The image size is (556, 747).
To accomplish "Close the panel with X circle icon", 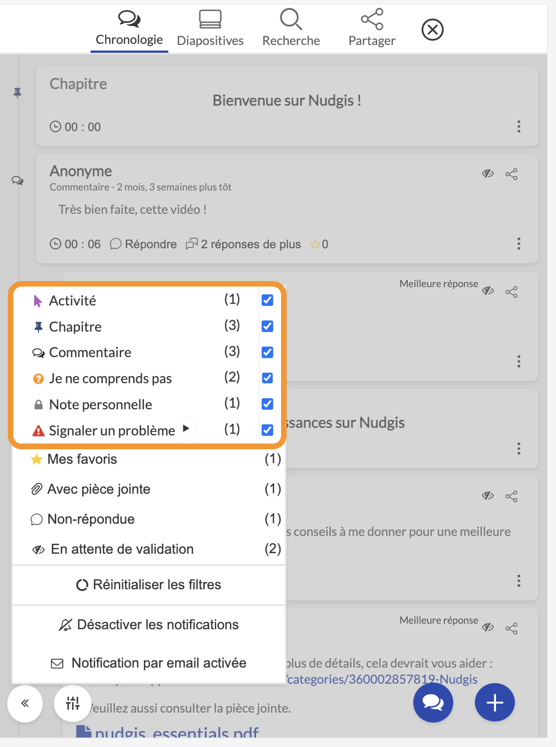I will pyautogui.click(x=433, y=29).
